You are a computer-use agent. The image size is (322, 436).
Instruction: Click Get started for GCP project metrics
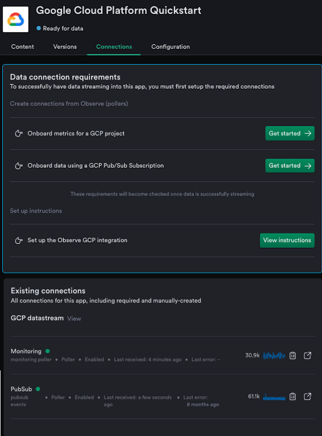point(290,133)
